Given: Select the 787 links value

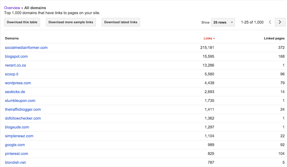Looking at the screenshot, I should pyautogui.click(x=211, y=162).
